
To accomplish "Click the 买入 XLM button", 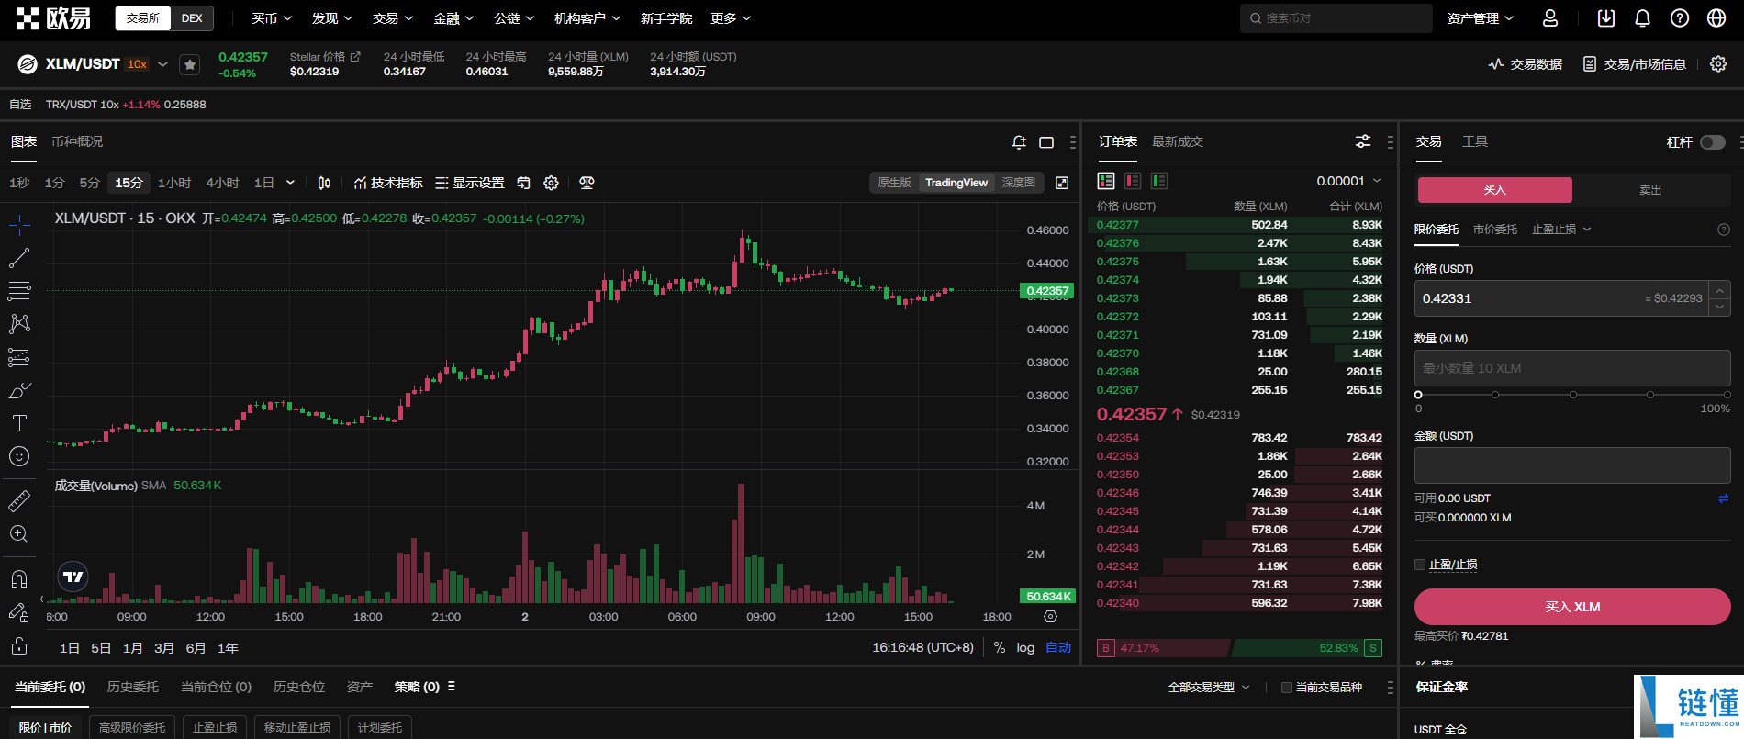I will pyautogui.click(x=1572, y=607).
